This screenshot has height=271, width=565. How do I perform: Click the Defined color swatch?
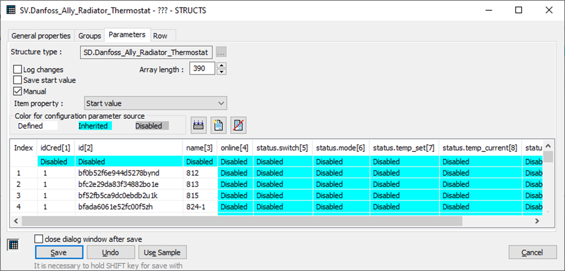coord(37,126)
